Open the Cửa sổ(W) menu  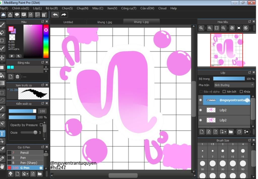point(147,8)
